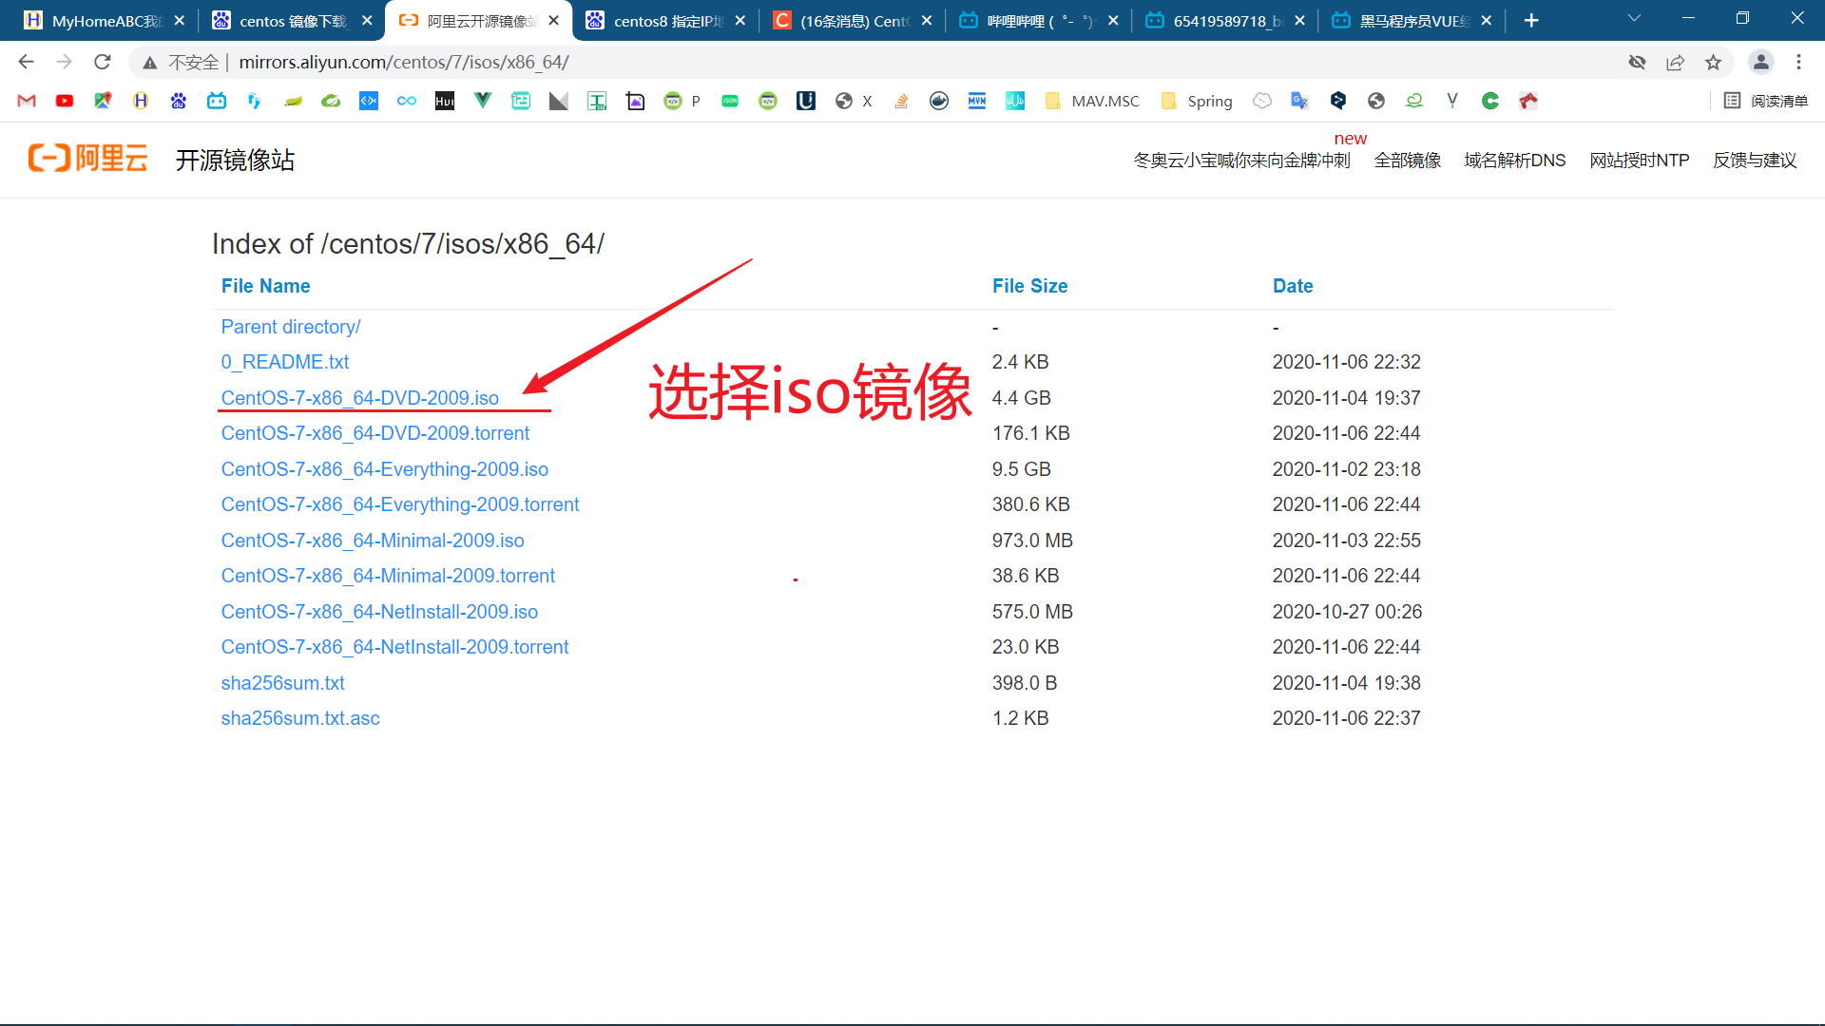Click the 开源镜像站 site title
1825x1026 pixels.
(235, 160)
